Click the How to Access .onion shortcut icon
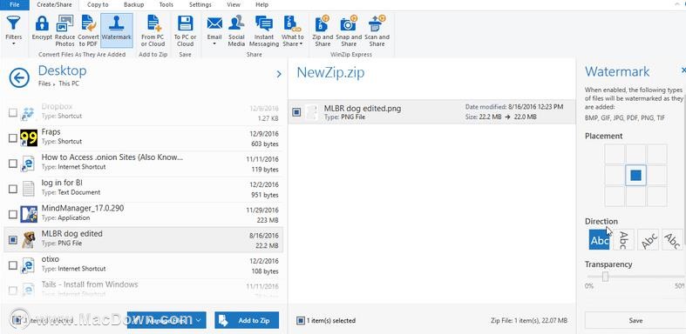 (x=29, y=164)
